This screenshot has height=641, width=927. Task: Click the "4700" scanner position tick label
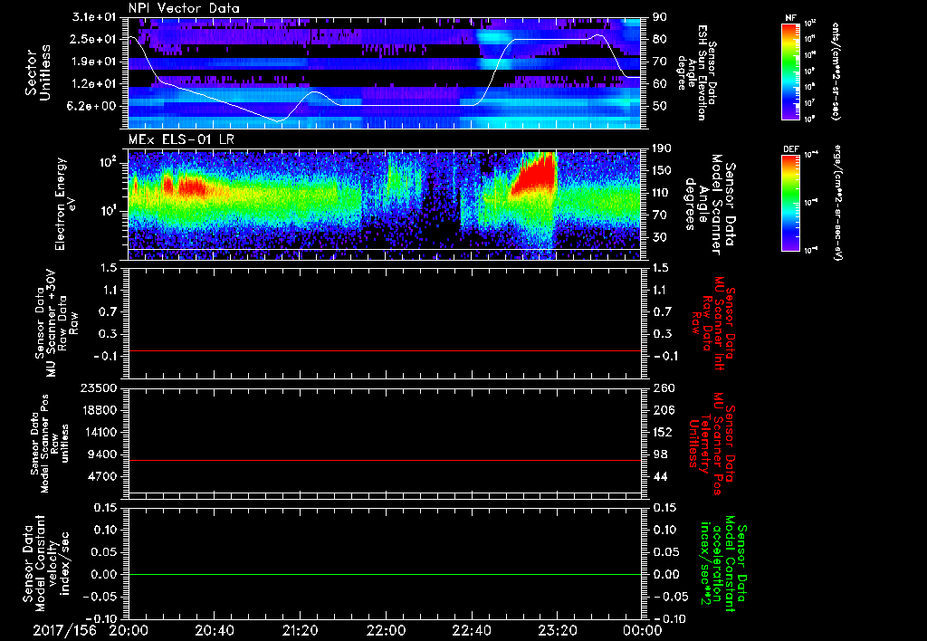[x=103, y=476]
